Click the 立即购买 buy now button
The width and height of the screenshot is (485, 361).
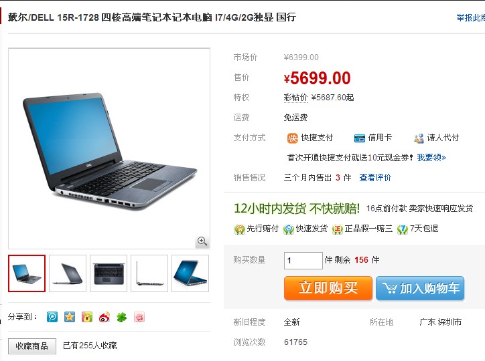coord(328,288)
